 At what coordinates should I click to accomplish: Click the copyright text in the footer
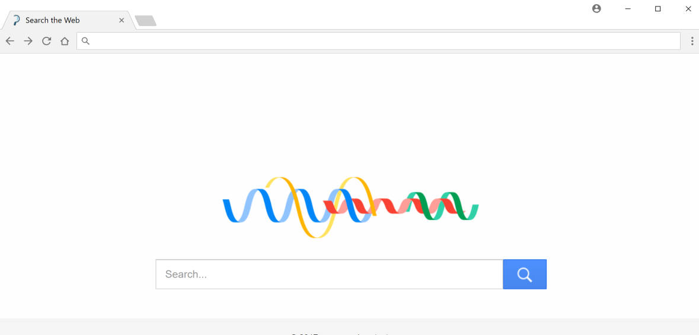click(341, 333)
